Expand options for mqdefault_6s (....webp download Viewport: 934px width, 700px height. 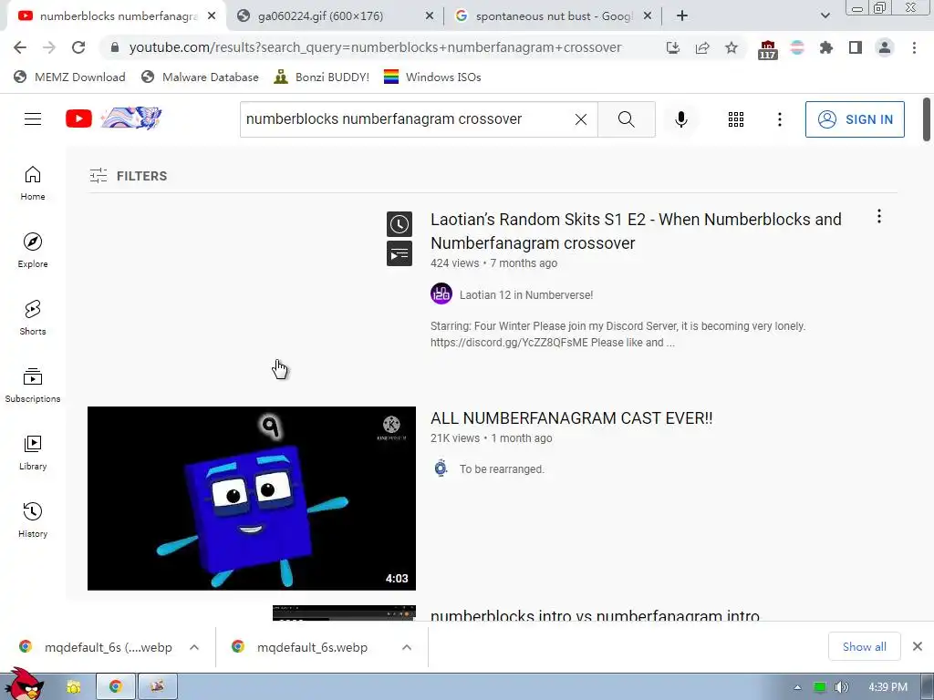[x=194, y=647]
